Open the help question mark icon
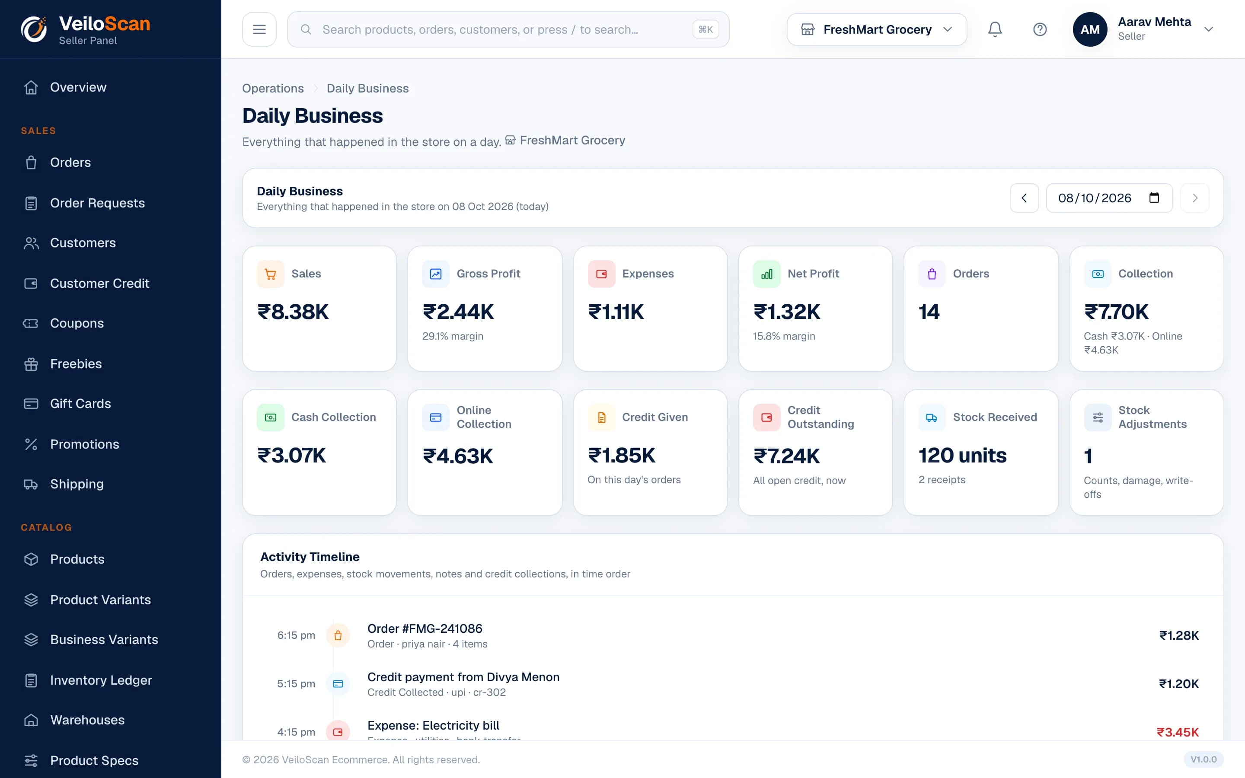 1040,29
